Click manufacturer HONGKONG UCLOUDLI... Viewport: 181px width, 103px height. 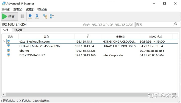click(x=119, y=42)
